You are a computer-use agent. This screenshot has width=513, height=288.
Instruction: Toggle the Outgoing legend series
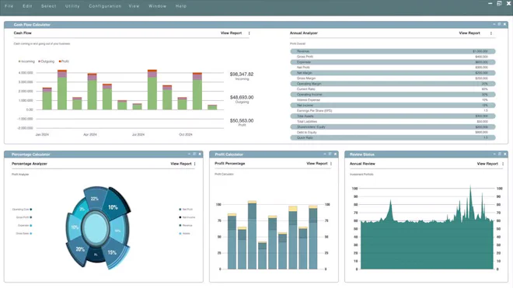click(x=46, y=61)
